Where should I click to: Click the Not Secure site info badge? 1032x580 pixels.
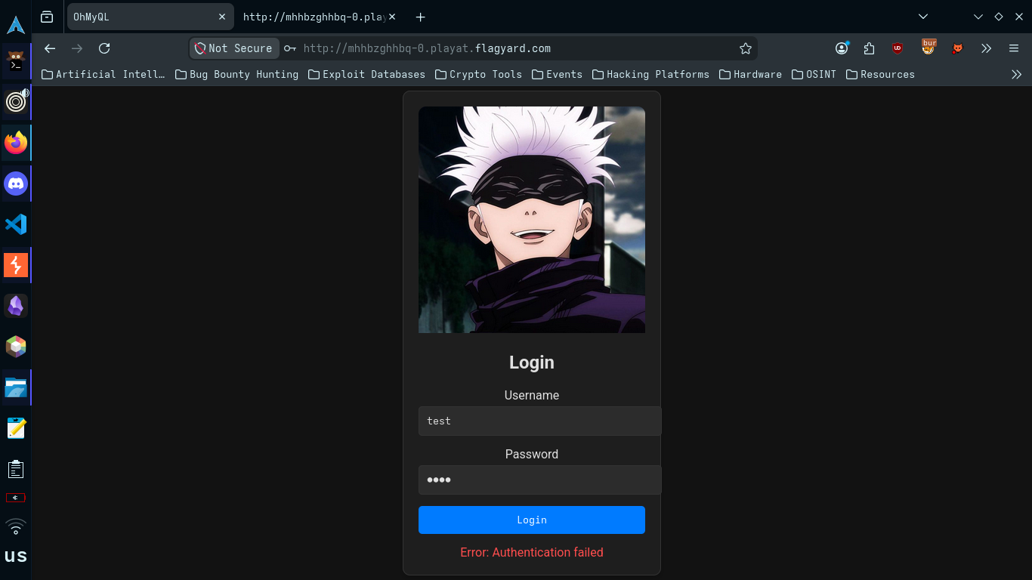[x=234, y=48]
